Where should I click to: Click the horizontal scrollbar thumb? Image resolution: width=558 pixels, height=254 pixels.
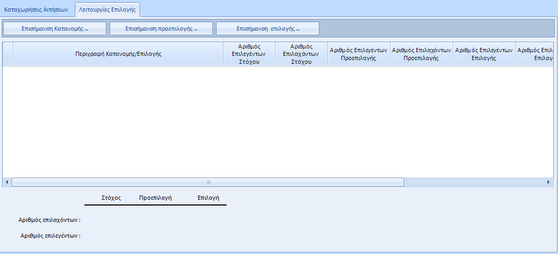[x=208, y=182]
